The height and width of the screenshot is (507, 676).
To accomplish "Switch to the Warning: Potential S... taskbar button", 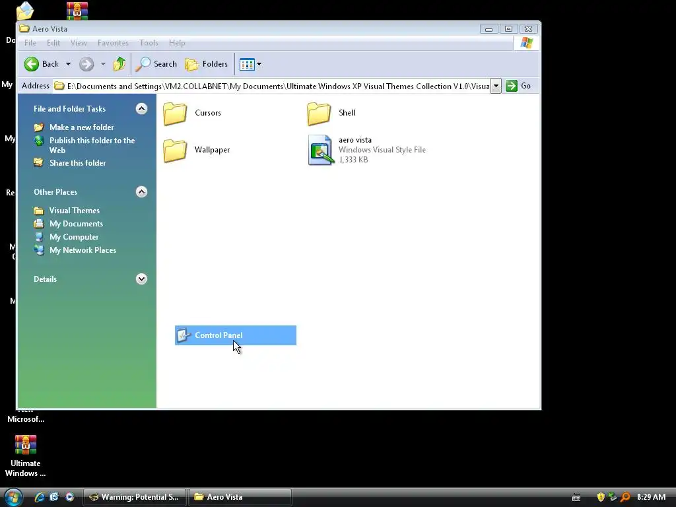I will (x=134, y=497).
